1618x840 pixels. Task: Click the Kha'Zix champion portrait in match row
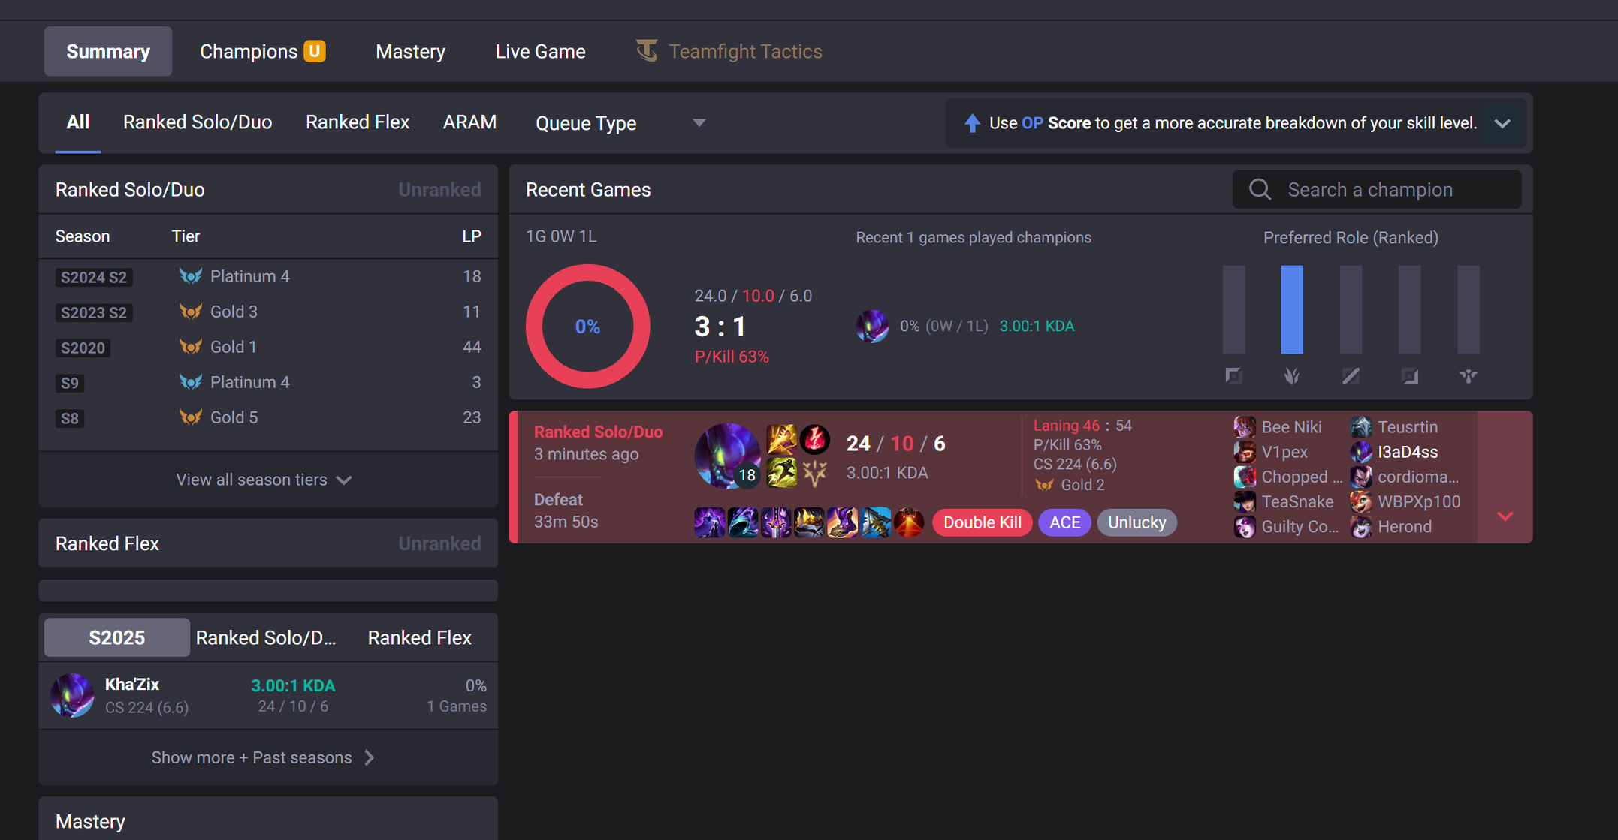tap(727, 456)
